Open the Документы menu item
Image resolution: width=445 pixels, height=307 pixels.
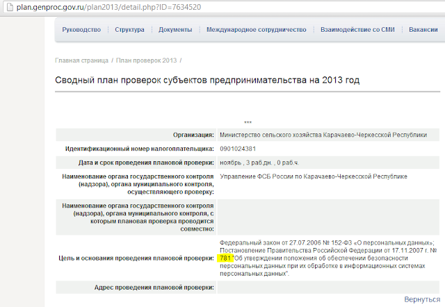point(175,30)
